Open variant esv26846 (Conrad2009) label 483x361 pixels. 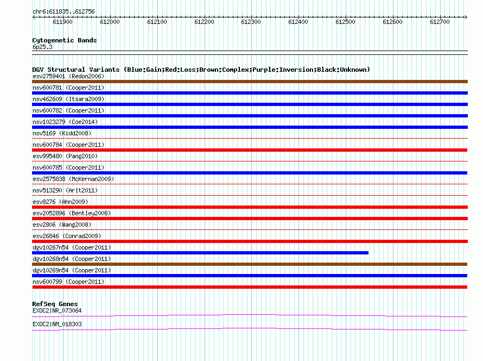tap(67, 236)
